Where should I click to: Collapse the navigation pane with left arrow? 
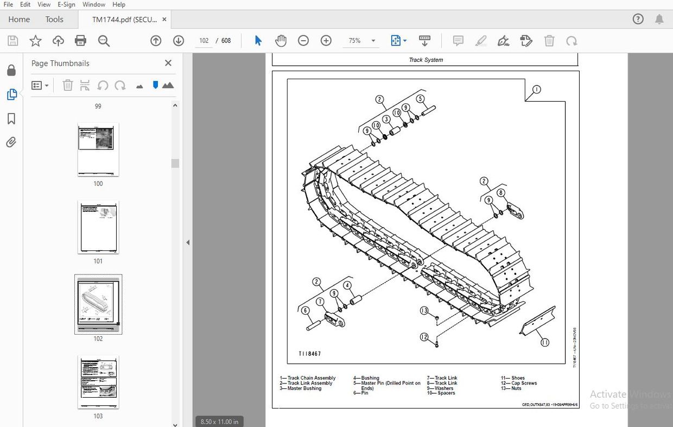click(188, 242)
